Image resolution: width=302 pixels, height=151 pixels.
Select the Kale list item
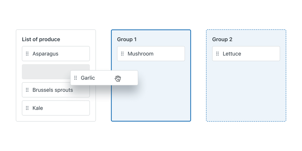coord(56,108)
